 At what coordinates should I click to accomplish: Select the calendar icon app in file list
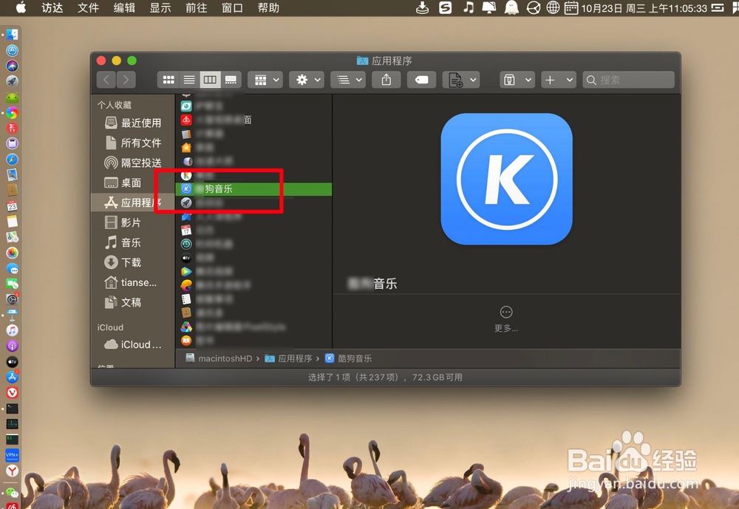click(x=253, y=230)
